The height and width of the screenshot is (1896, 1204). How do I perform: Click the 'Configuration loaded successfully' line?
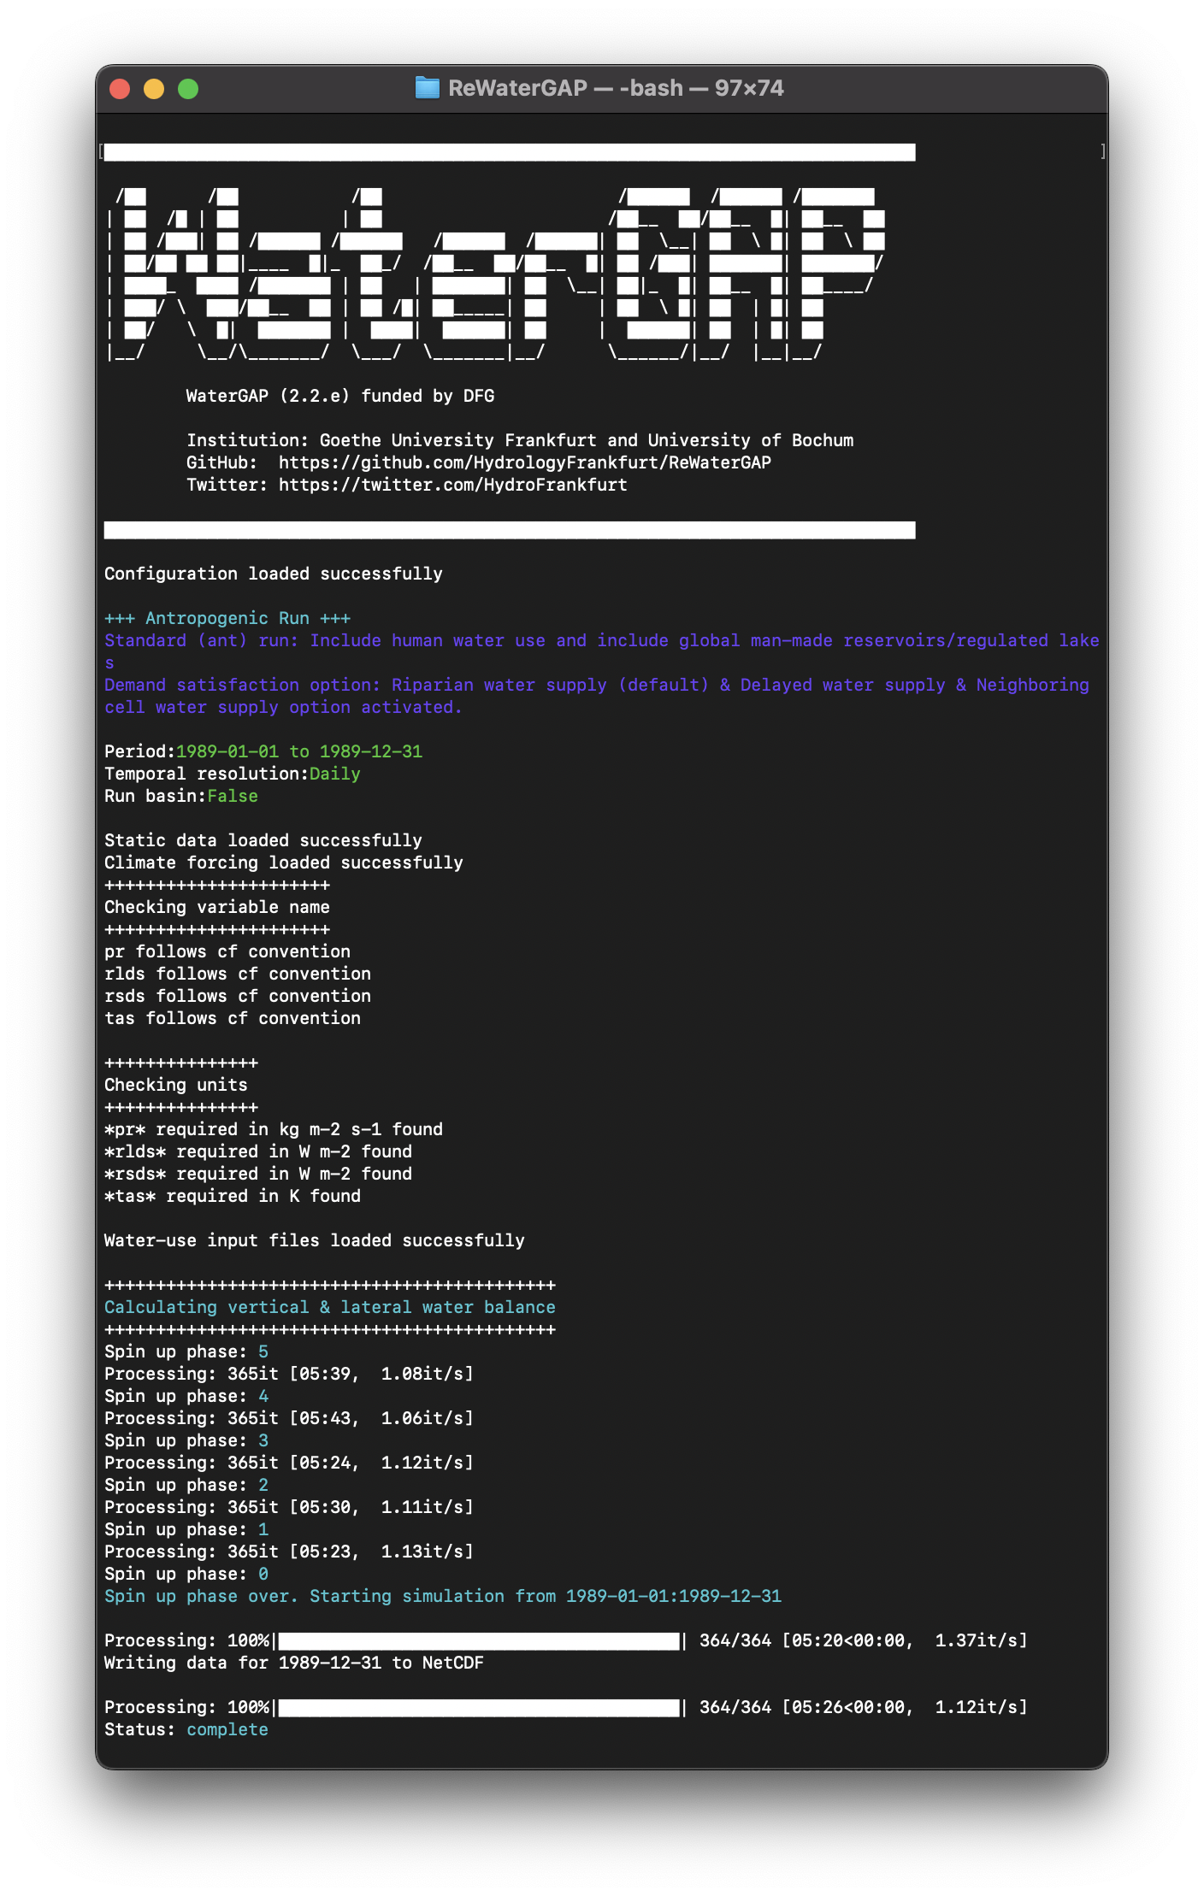point(274,574)
